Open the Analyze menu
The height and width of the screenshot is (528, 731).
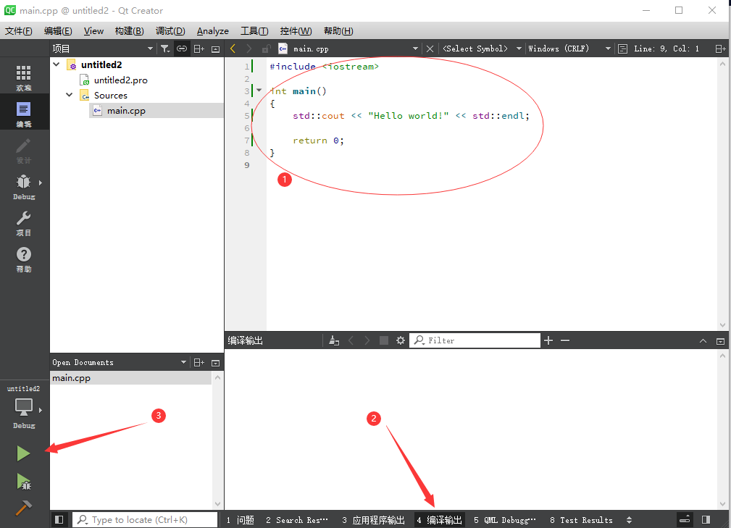[212, 30]
